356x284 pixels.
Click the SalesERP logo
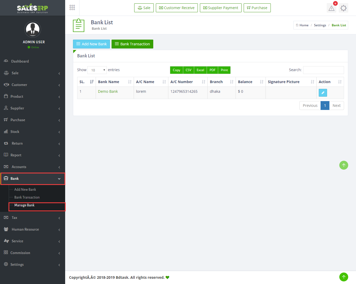tap(33, 8)
